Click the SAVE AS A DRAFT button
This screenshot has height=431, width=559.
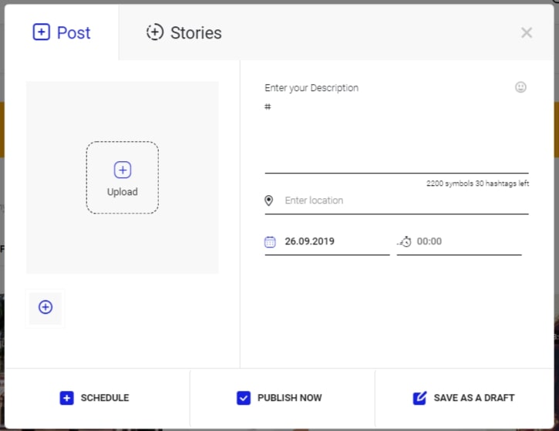(x=464, y=398)
